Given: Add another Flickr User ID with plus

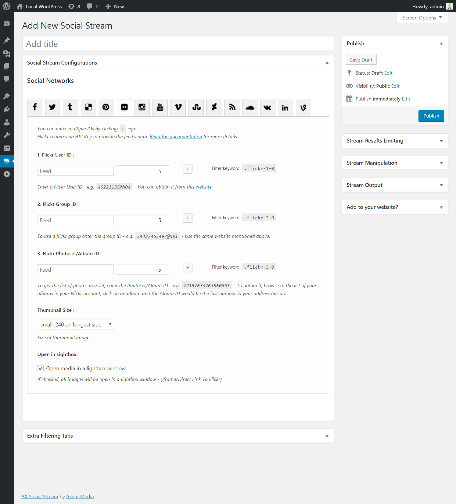Looking at the screenshot, I should click(188, 169).
